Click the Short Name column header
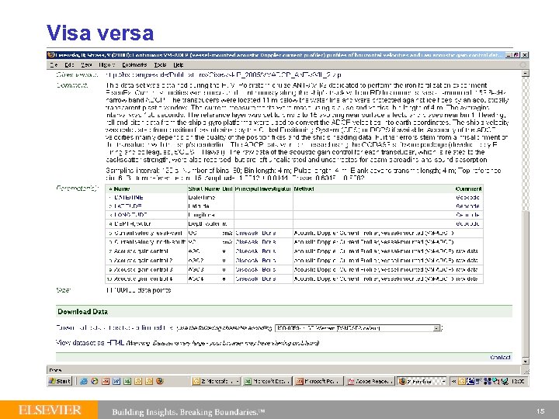This screenshot has width=559, height=419. click(x=204, y=189)
